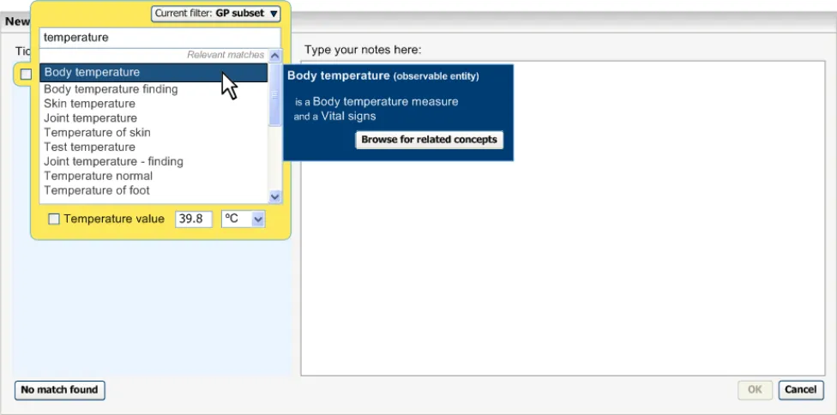This screenshot has height=415, width=837.
Task: Click the temperature search text field
Action: point(160,38)
